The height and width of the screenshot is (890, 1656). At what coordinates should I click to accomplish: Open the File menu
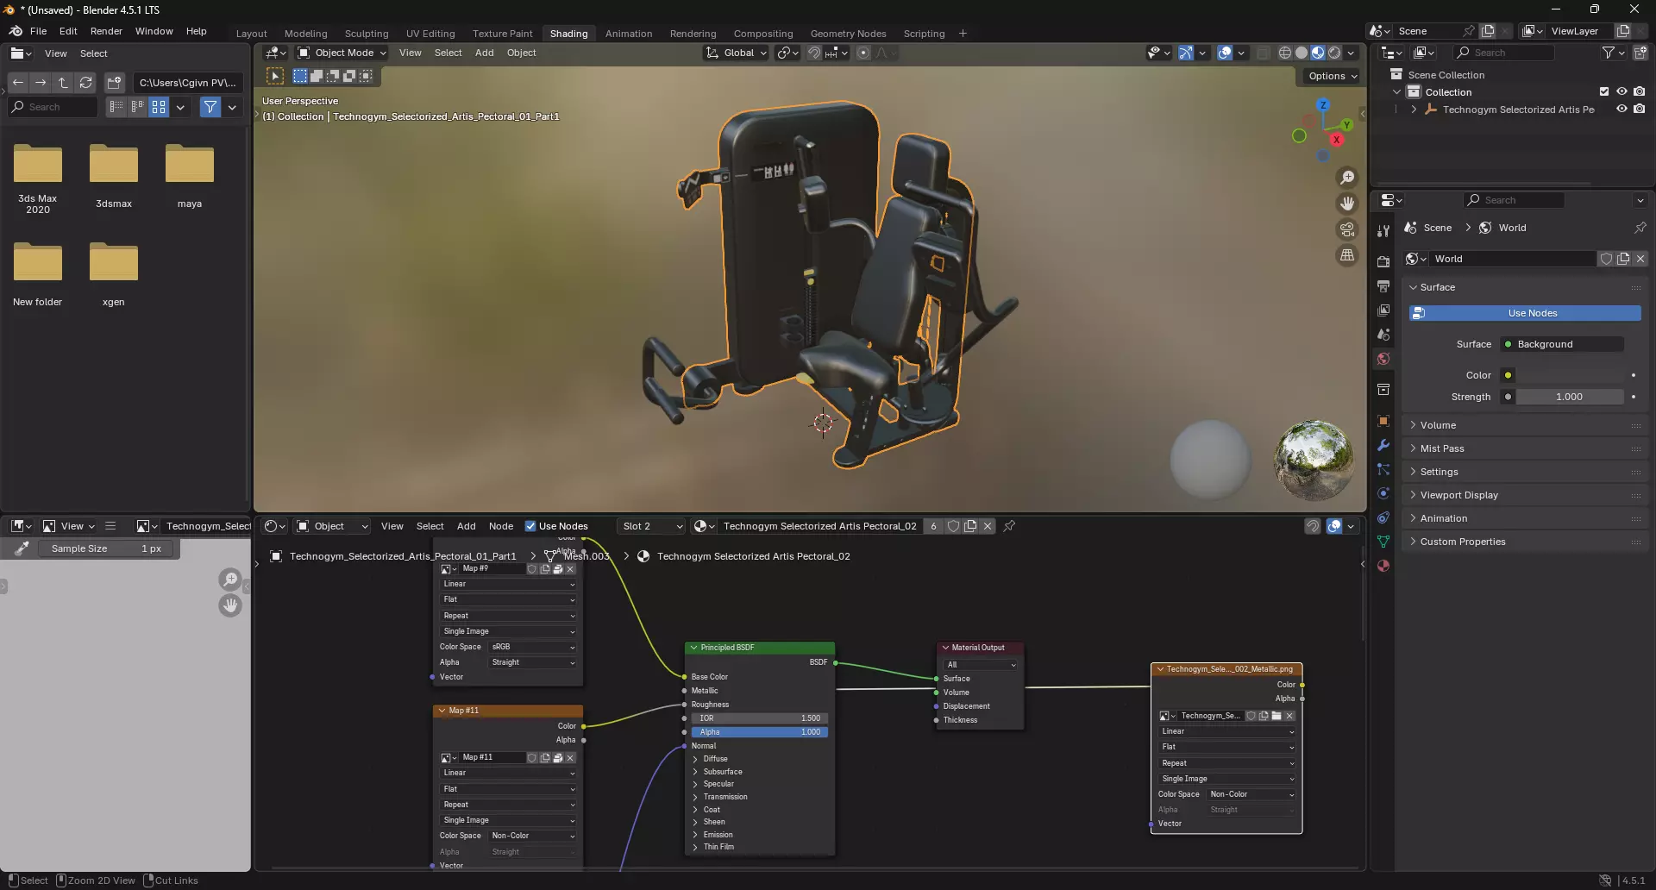pyautogui.click(x=38, y=31)
